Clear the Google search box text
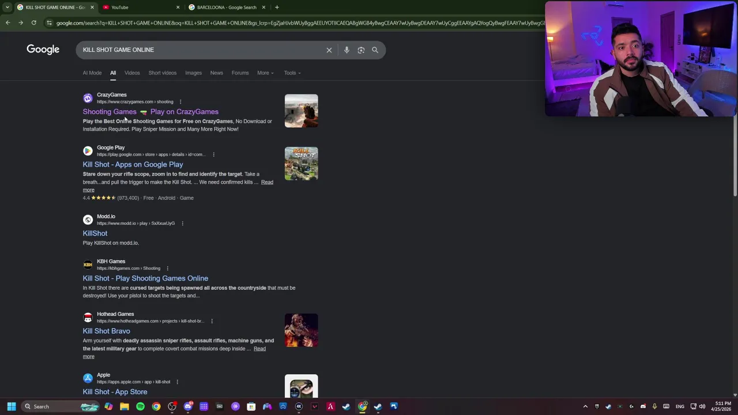Screen dimensions: 738x415 (x=329, y=50)
